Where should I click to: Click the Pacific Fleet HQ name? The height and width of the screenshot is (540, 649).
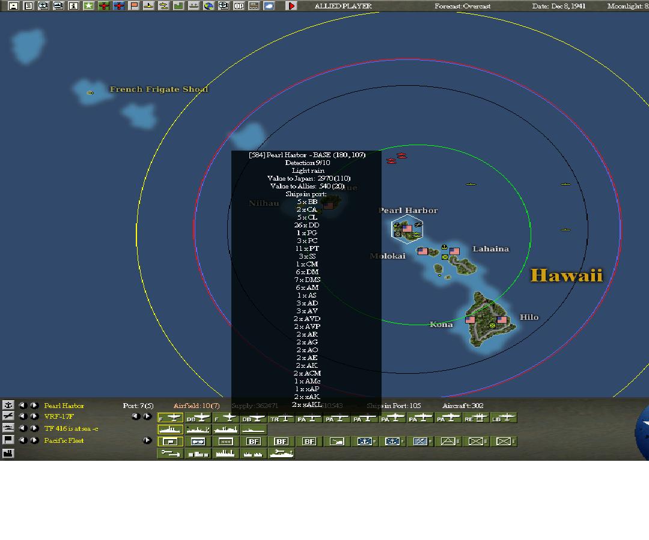pos(64,440)
